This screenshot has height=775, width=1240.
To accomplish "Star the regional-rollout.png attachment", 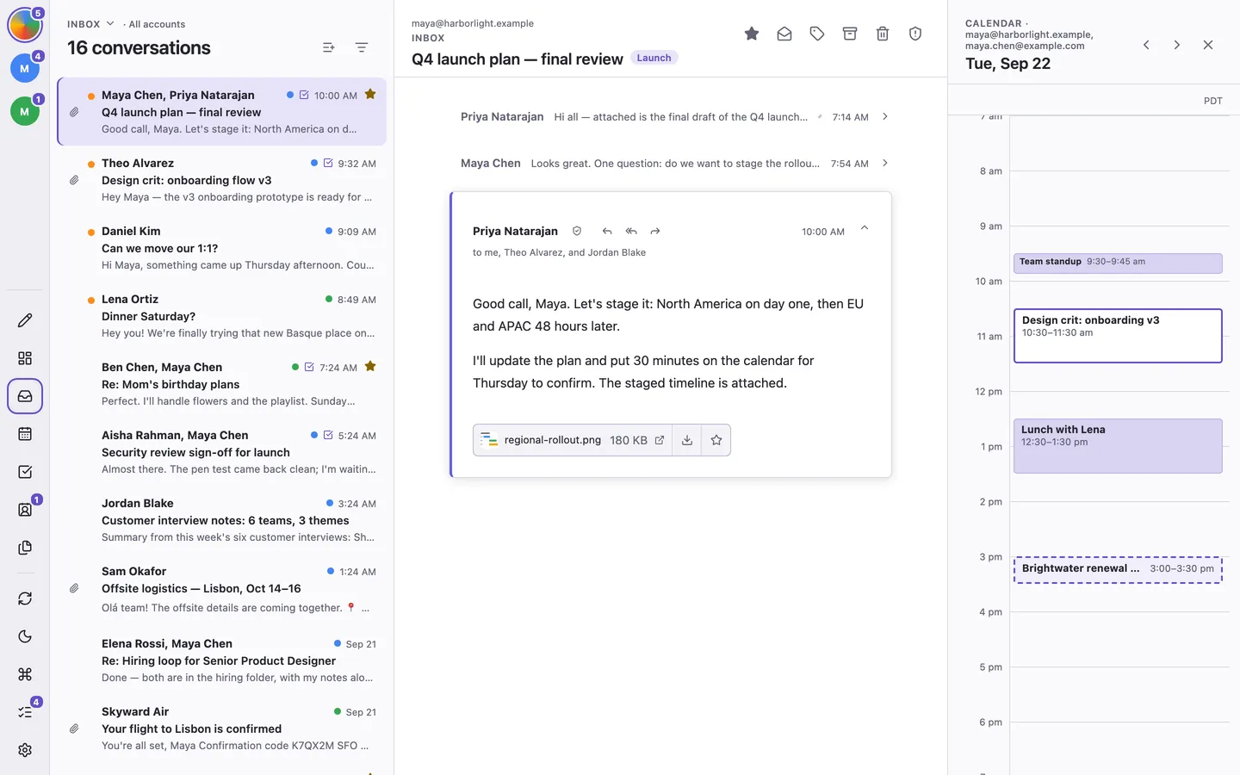I will coord(716,440).
